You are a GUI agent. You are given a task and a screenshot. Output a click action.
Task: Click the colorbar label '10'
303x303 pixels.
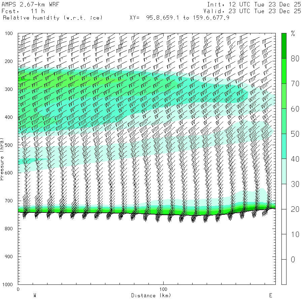pos(295,234)
